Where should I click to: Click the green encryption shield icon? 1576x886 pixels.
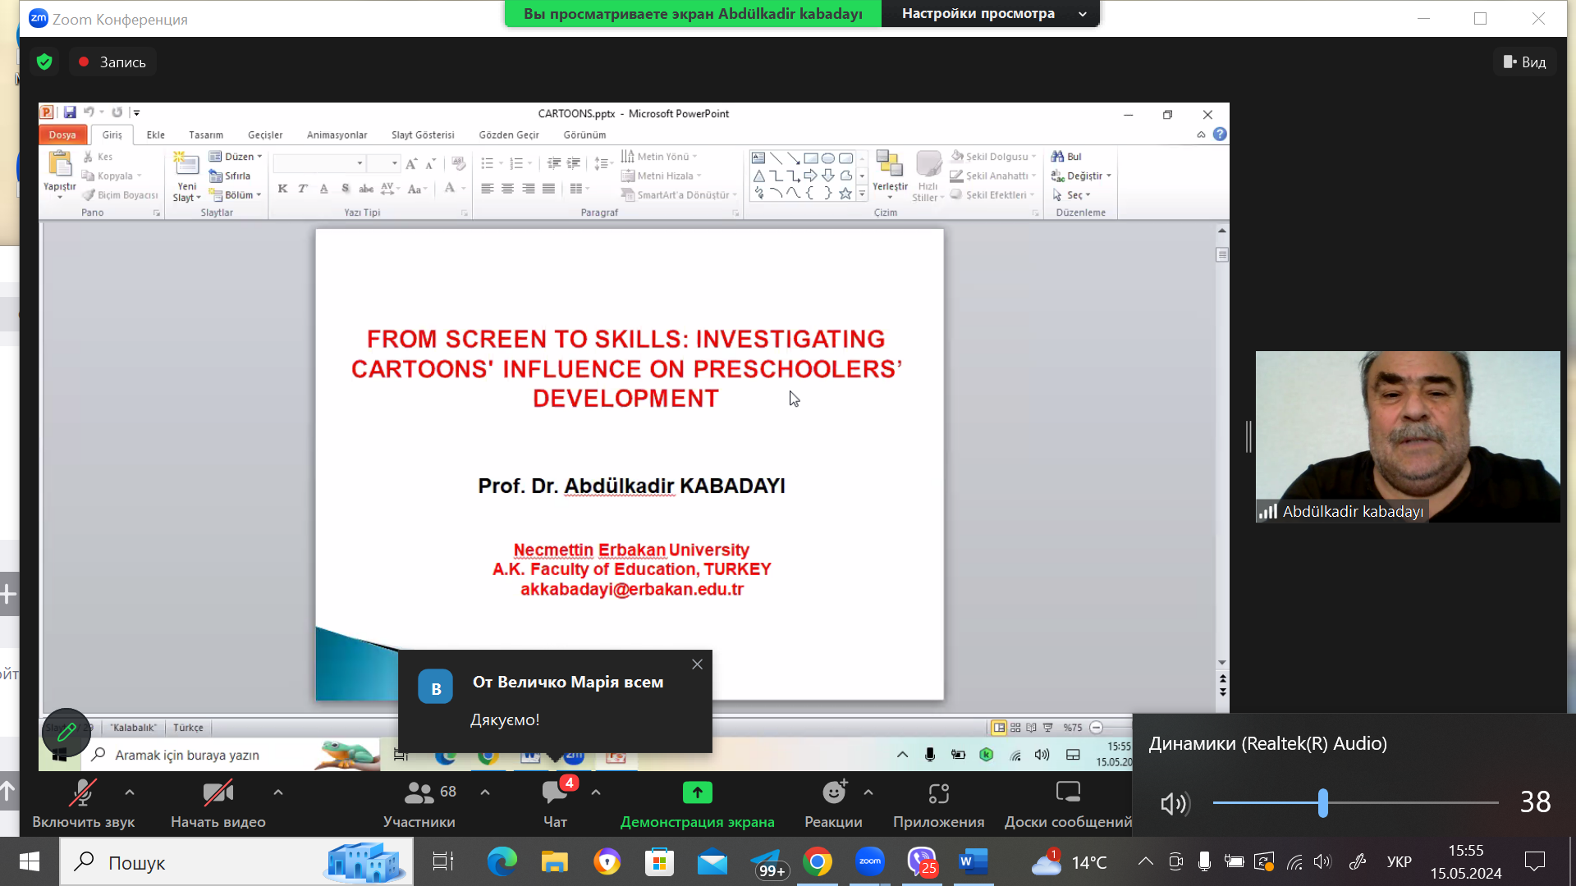45,62
